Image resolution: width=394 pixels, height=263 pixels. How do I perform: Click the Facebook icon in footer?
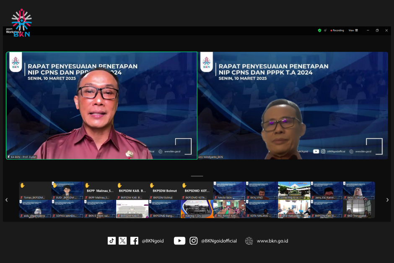pos(134,241)
